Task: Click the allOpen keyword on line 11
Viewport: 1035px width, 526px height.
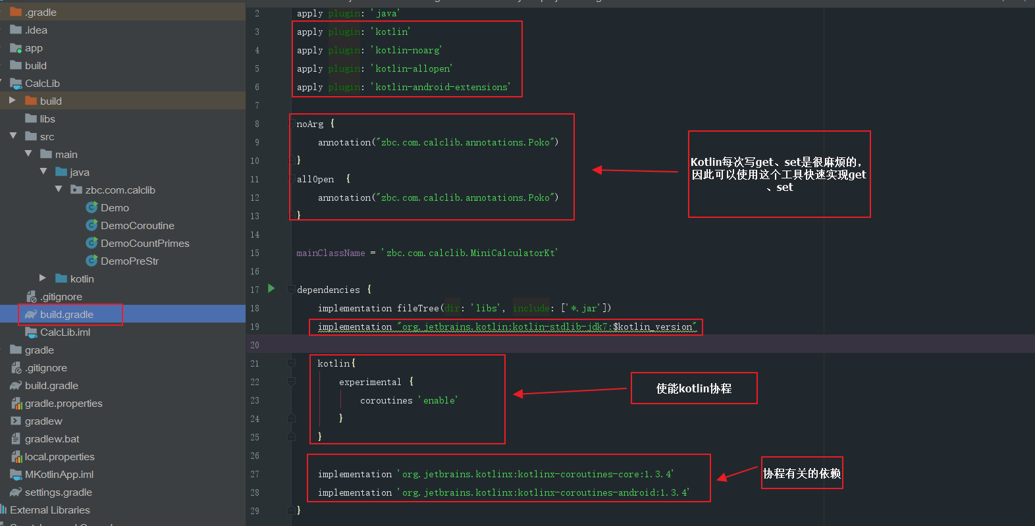Action: 315,179
